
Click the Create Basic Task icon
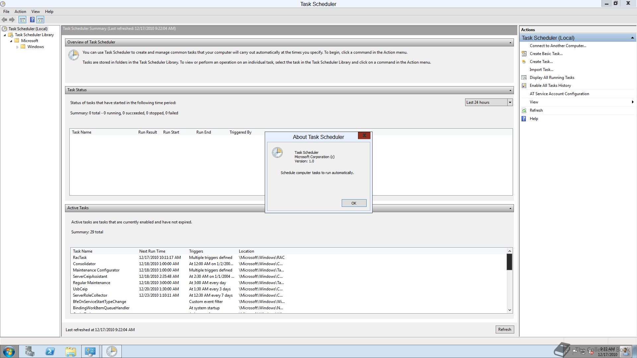(524, 54)
